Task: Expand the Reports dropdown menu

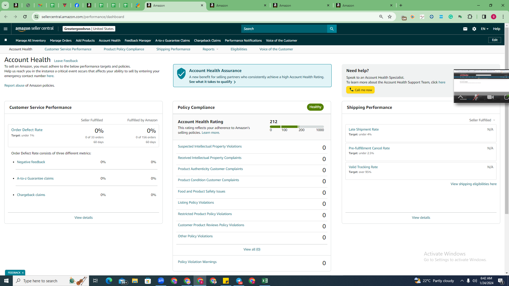Action: point(210,49)
